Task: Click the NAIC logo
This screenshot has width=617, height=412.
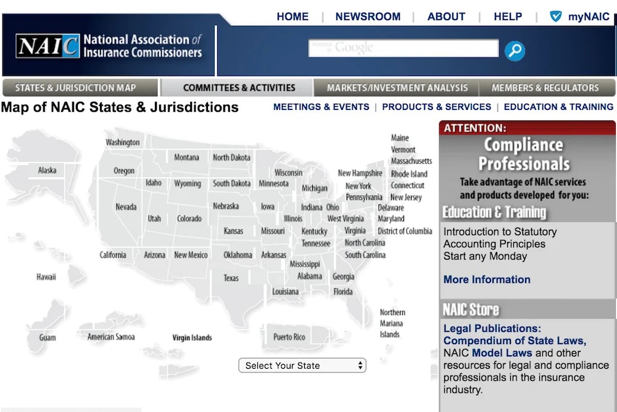Action: (x=109, y=46)
